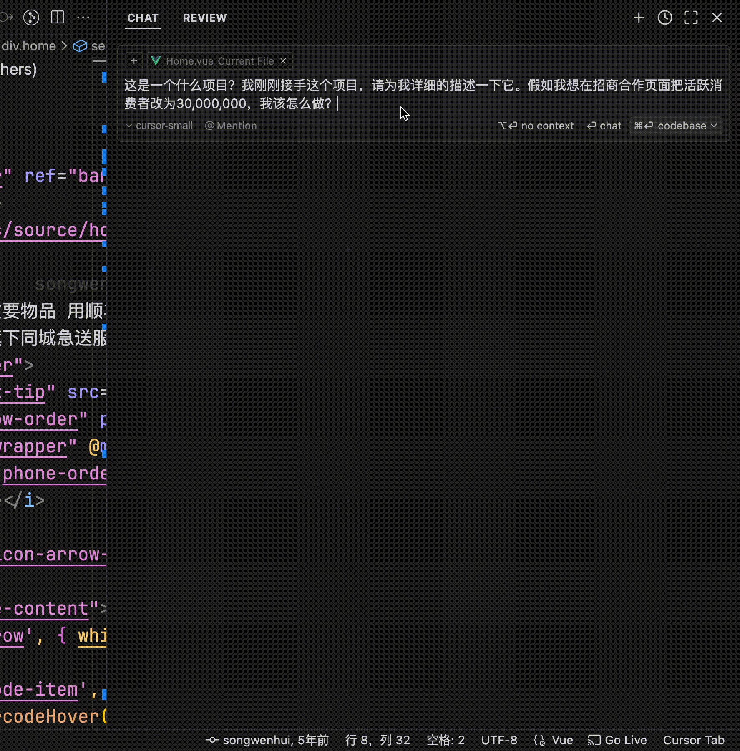The width and height of the screenshot is (740, 751).
Task: Click the Home.vue Current File chip
Action: tap(220, 61)
